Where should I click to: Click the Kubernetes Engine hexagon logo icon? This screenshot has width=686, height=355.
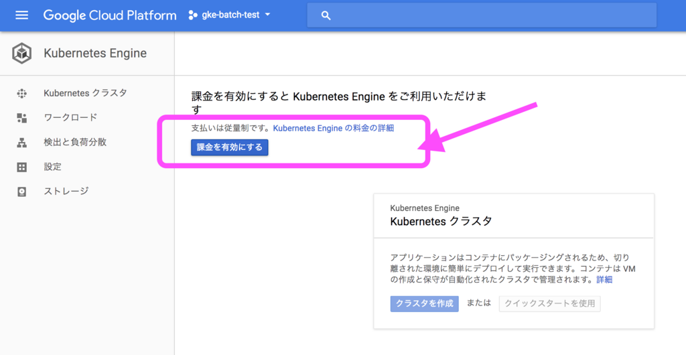pyautogui.click(x=21, y=54)
